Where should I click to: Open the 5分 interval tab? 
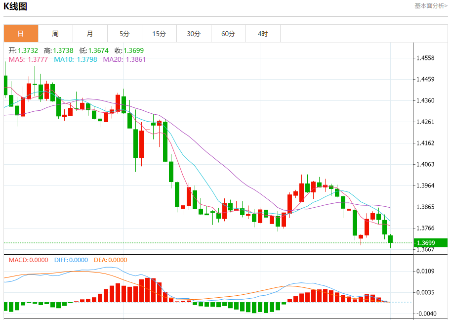coord(124,34)
